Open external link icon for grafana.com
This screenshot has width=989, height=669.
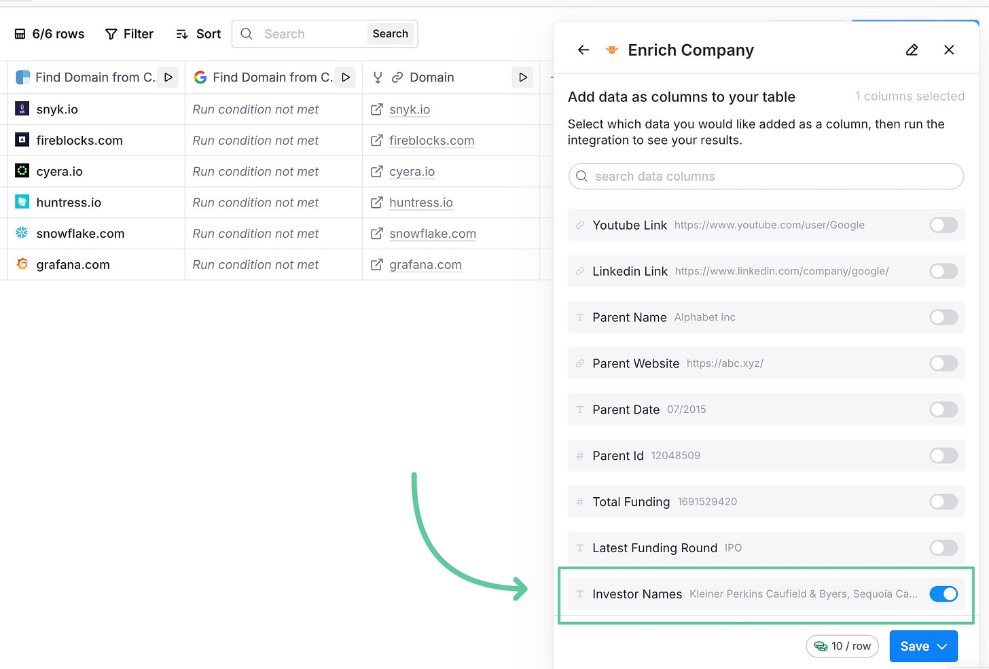click(377, 265)
